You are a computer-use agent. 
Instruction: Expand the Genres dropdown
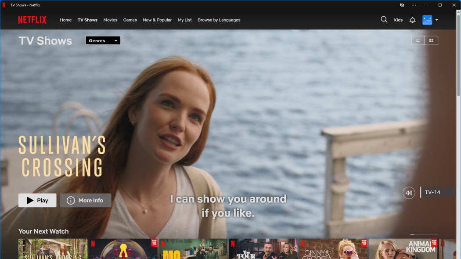pos(103,40)
